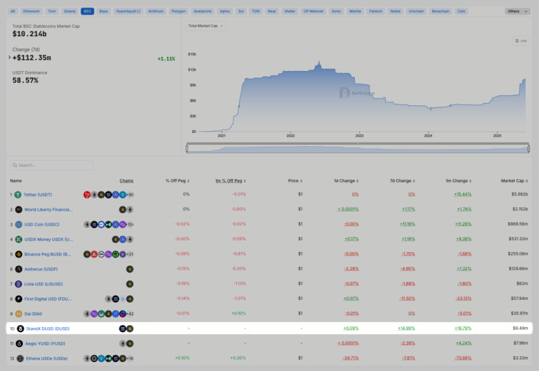Sort table by Price column
This screenshot has width=539, height=371.
pos(295,181)
